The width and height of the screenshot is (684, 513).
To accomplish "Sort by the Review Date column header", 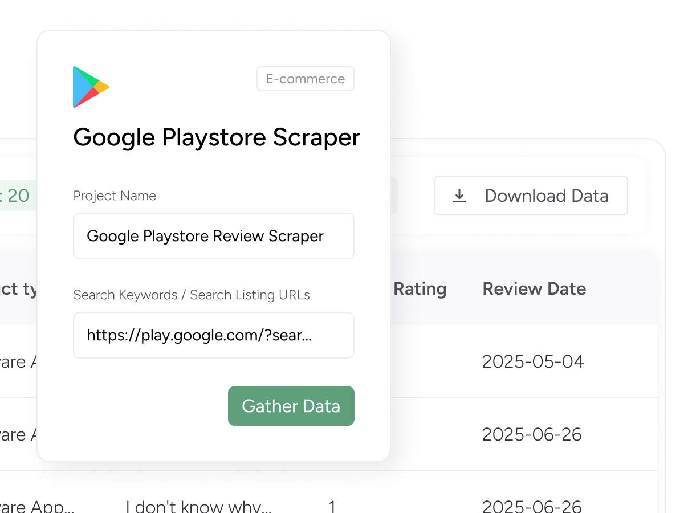I will [534, 289].
